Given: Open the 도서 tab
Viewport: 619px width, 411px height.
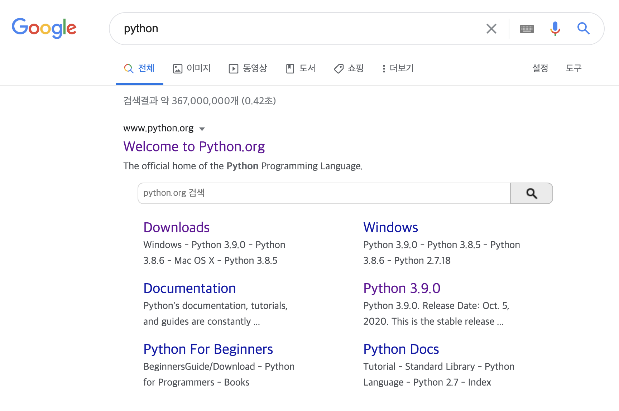Looking at the screenshot, I should [x=301, y=68].
